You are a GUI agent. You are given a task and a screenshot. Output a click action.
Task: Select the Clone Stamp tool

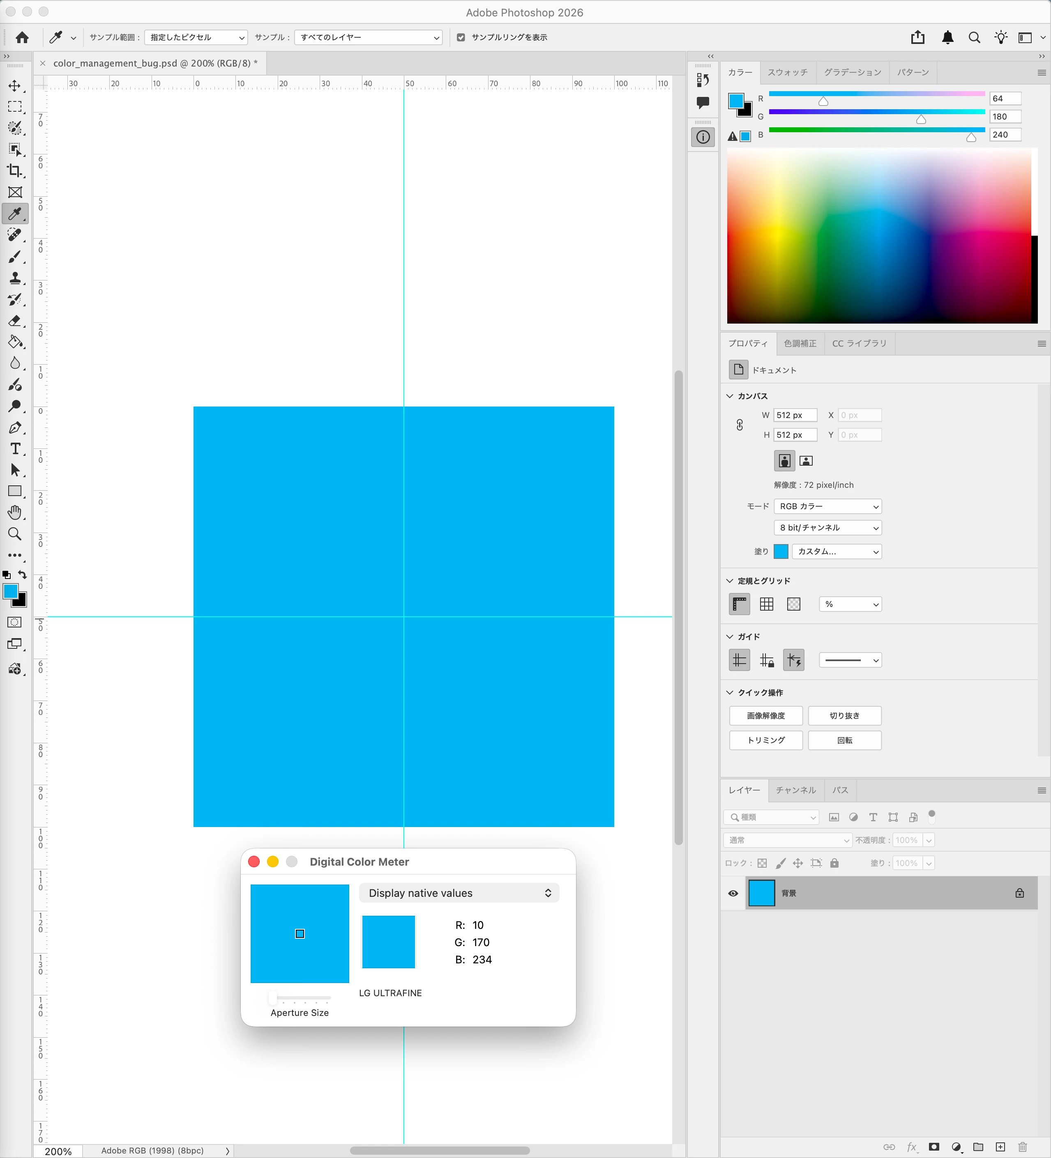[15, 278]
